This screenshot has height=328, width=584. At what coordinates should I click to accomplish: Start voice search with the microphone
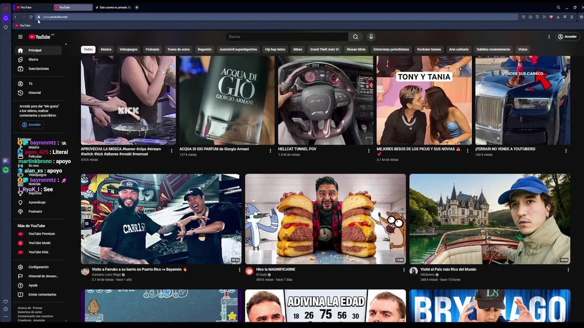[x=371, y=36]
